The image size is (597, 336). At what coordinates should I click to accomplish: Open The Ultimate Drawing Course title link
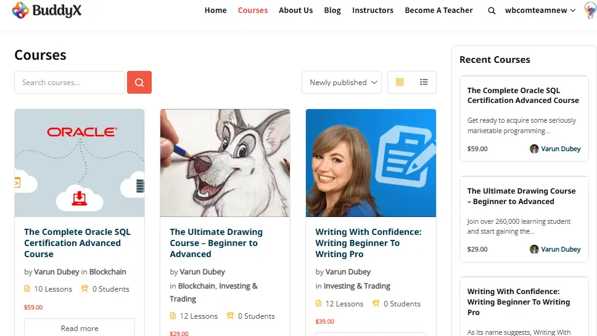click(x=216, y=243)
